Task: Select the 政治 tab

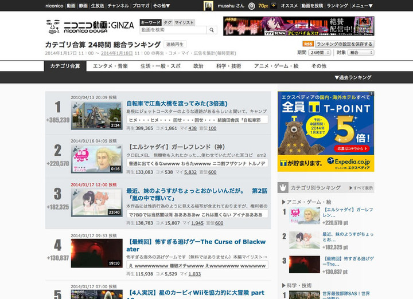Action: (198, 66)
